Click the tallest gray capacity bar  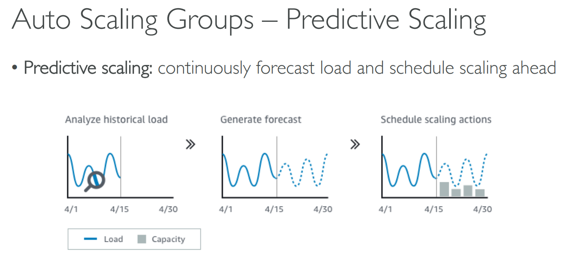pos(444,189)
